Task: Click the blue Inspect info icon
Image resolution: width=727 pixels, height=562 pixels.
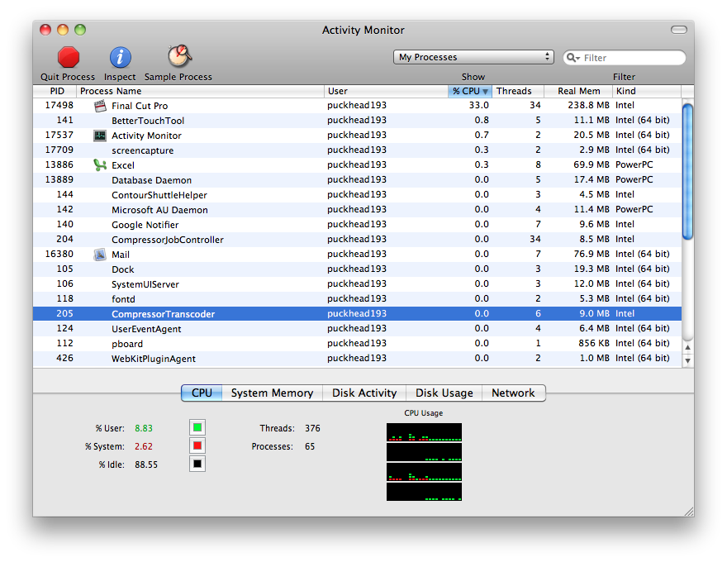Action: (x=120, y=58)
